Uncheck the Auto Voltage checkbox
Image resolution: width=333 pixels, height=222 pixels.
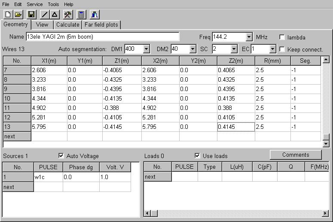(61, 156)
